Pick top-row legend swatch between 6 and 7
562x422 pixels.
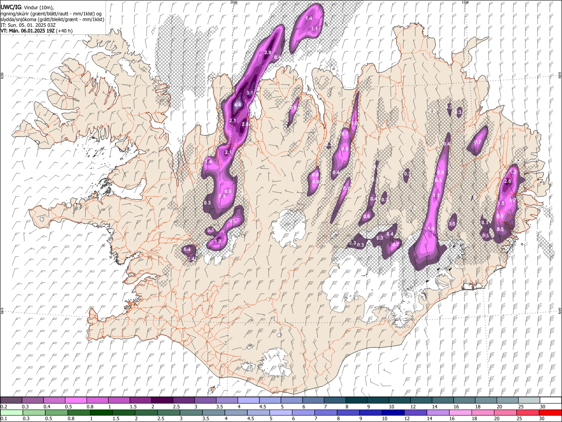[x=313, y=400]
